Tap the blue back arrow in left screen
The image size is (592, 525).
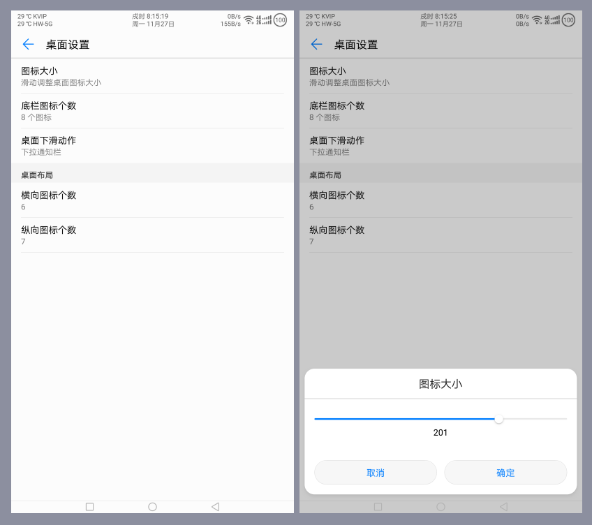coord(28,45)
